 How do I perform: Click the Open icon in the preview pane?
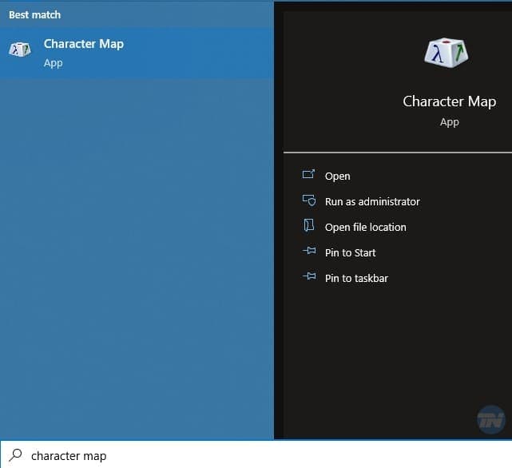coord(308,174)
